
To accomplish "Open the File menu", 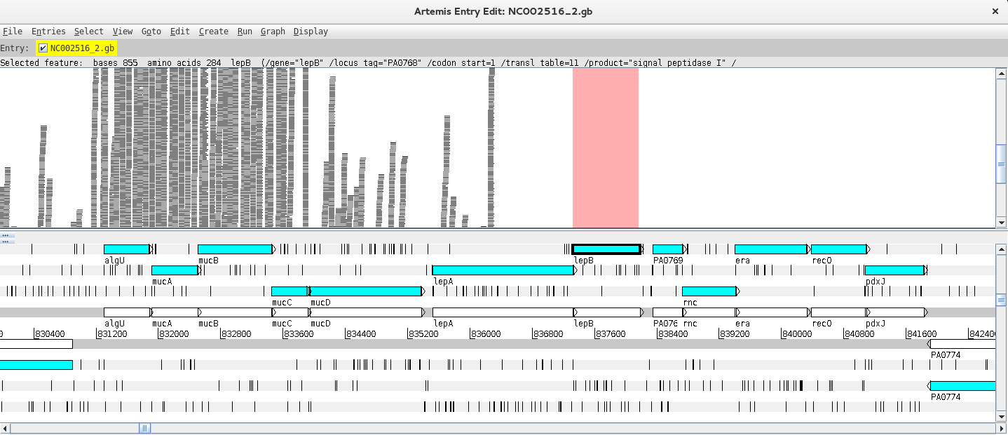I will (x=13, y=32).
